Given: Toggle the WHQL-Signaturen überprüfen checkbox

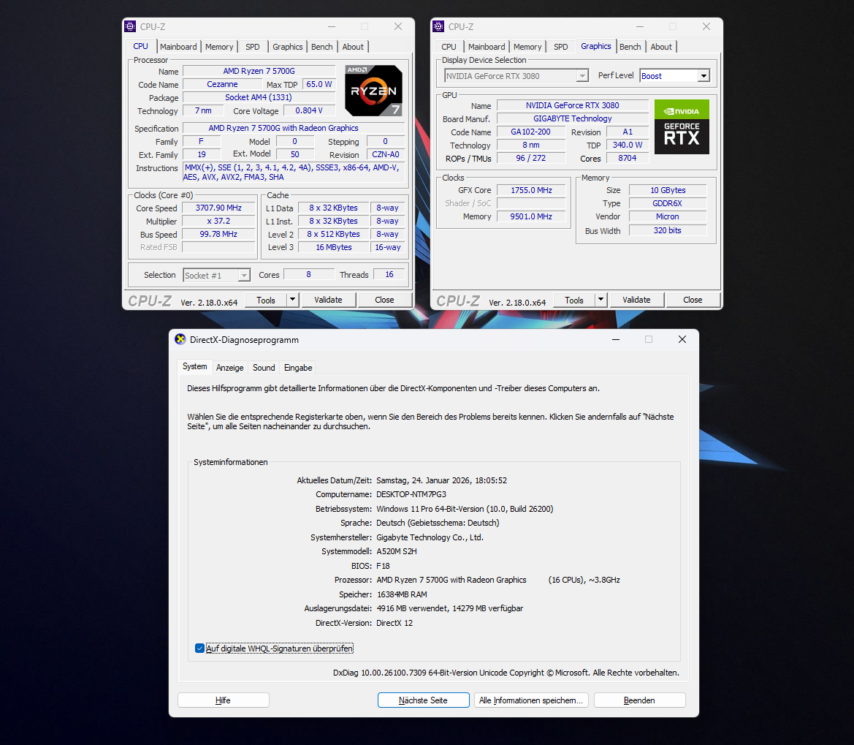Looking at the screenshot, I should [199, 648].
